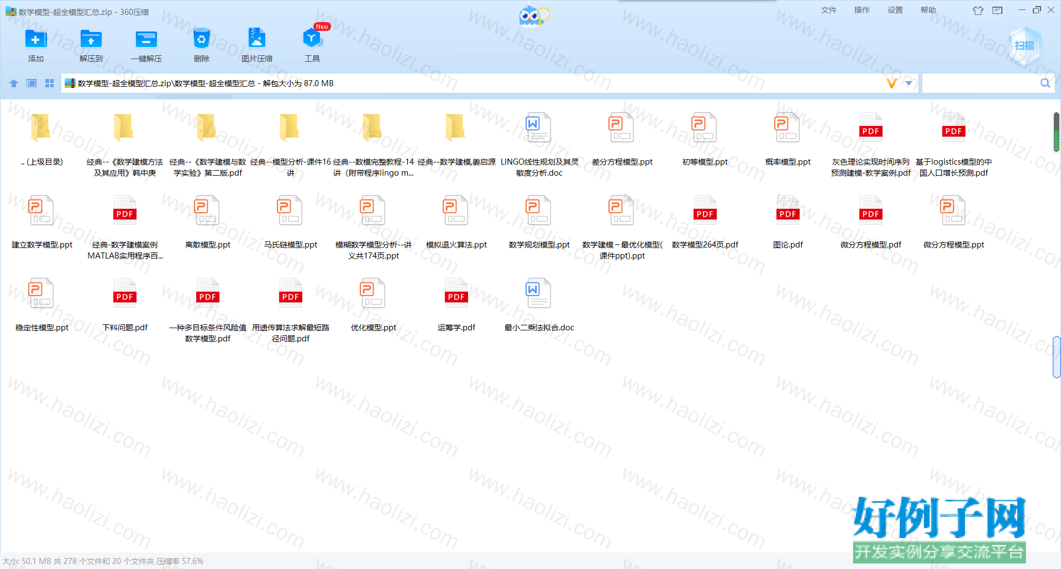Click the skin shirt icon in title bar
The height and width of the screenshot is (569, 1061).
pos(978,10)
